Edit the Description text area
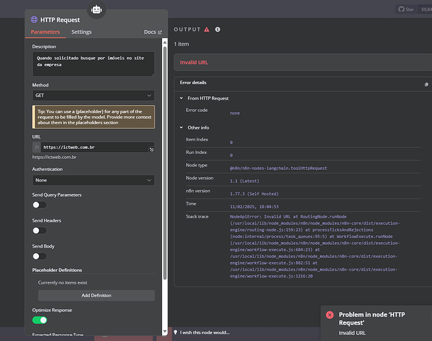The height and width of the screenshot is (341, 432). coord(94,64)
